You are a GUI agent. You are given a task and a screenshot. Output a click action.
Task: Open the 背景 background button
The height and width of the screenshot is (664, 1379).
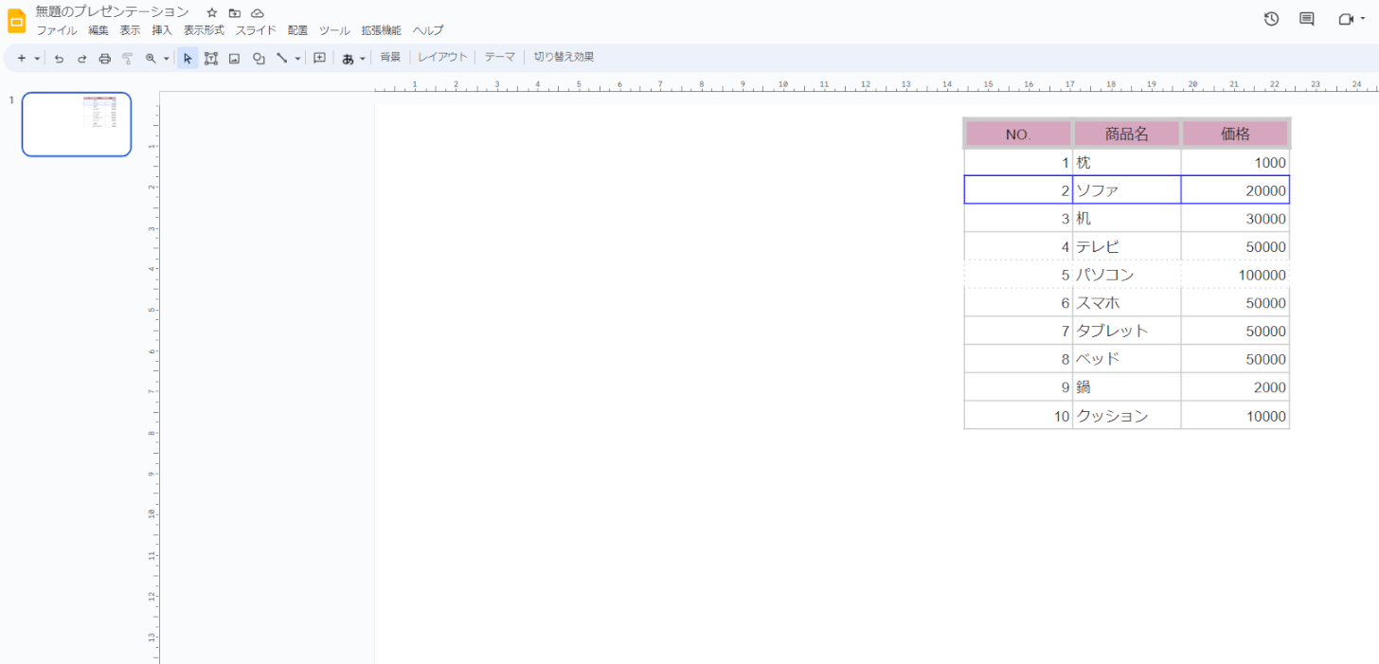[390, 57]
